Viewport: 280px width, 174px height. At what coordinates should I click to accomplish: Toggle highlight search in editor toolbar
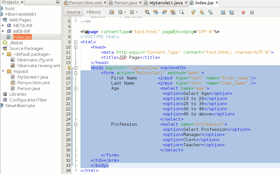pyautogui.click(x=173, y=12)
